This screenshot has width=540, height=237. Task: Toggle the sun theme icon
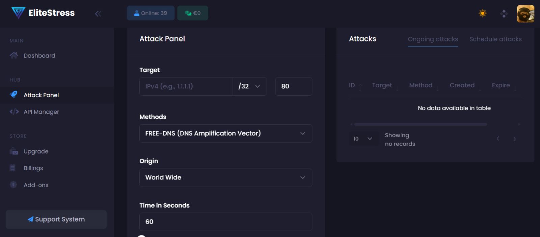483,13
